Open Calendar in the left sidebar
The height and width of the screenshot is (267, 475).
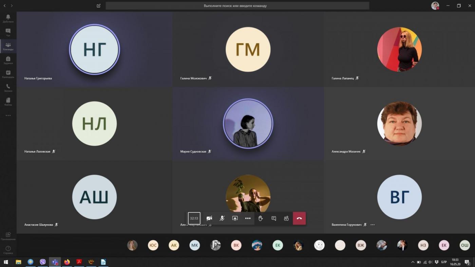tap(8, 74)
